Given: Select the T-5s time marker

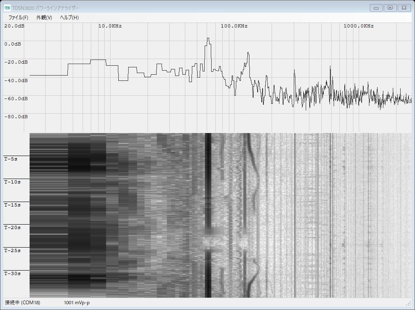Looking at the screenshot, I should (x=11, y=159).
